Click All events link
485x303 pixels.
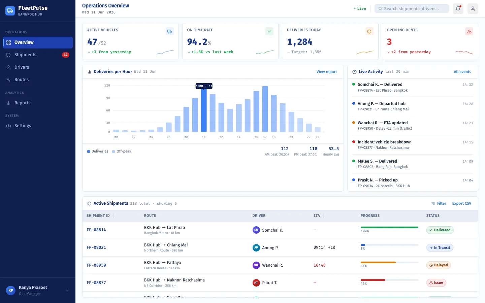(462, 72)
